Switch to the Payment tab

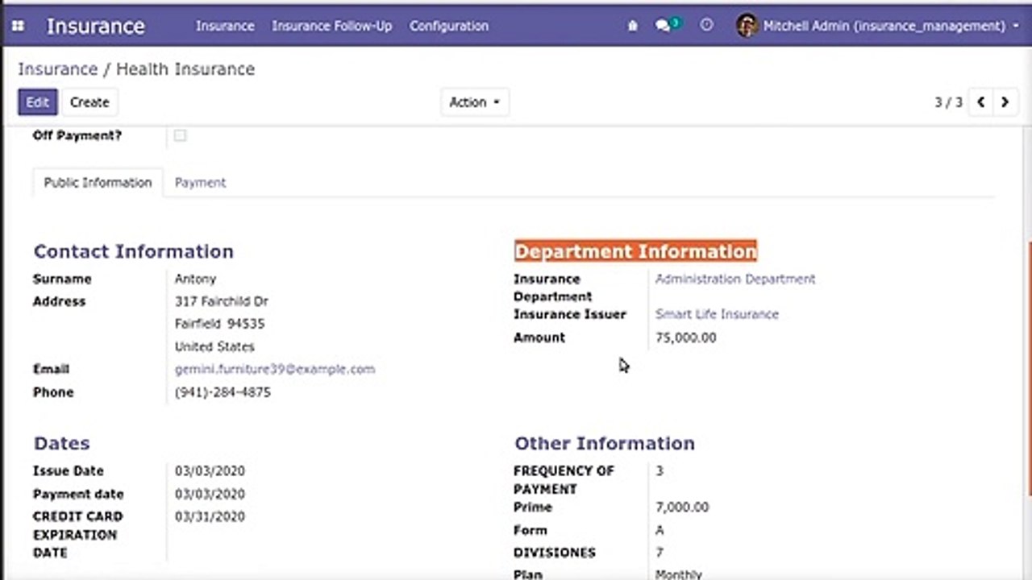(200, 182)
